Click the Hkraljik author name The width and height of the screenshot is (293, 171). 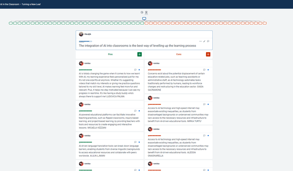pos(88,34)
